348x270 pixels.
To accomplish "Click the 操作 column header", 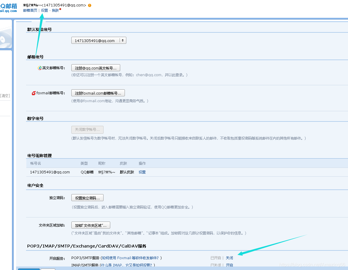I will [142, 163].
